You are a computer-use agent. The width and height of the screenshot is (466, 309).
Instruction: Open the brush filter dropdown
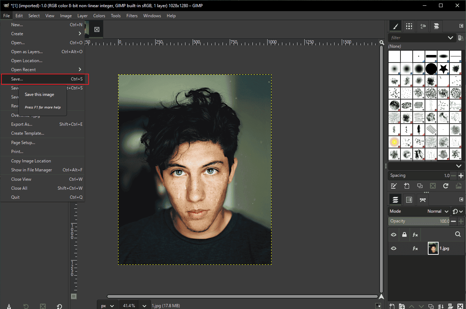(450, 37)
